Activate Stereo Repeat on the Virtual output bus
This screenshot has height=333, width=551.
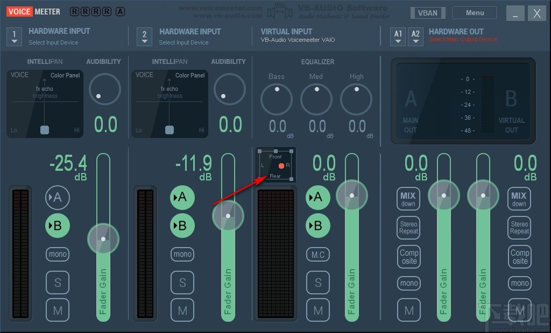[x=519, y=228]
